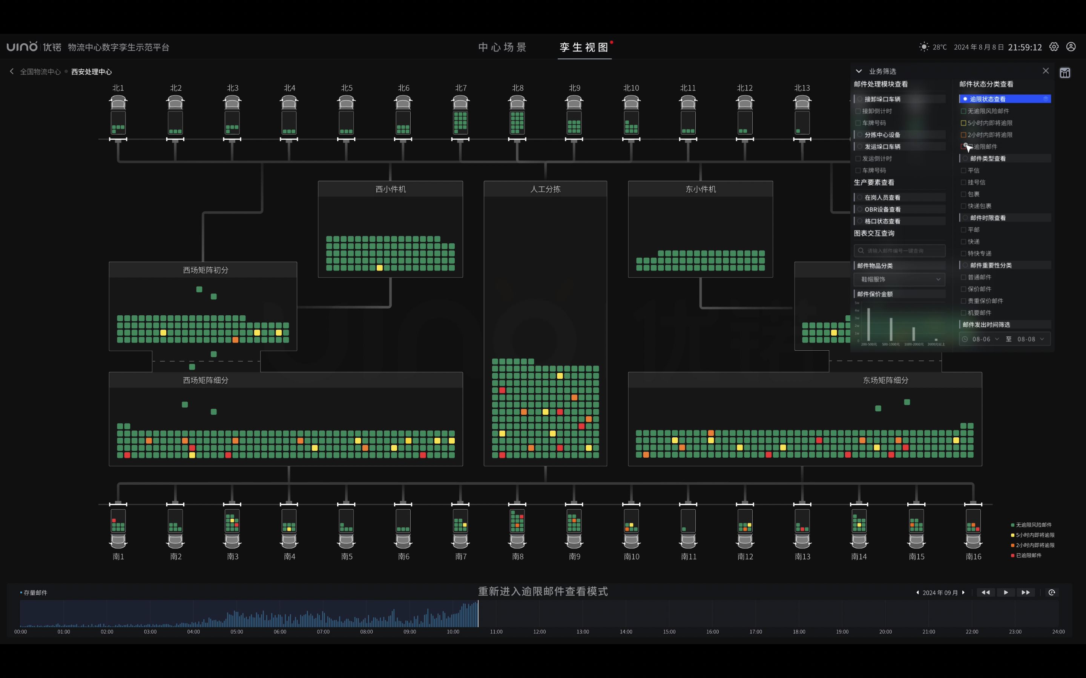Collapse the 业务筛选 panel chevron
This screenshot has height=678, width=1086.
tap(859, 71)
